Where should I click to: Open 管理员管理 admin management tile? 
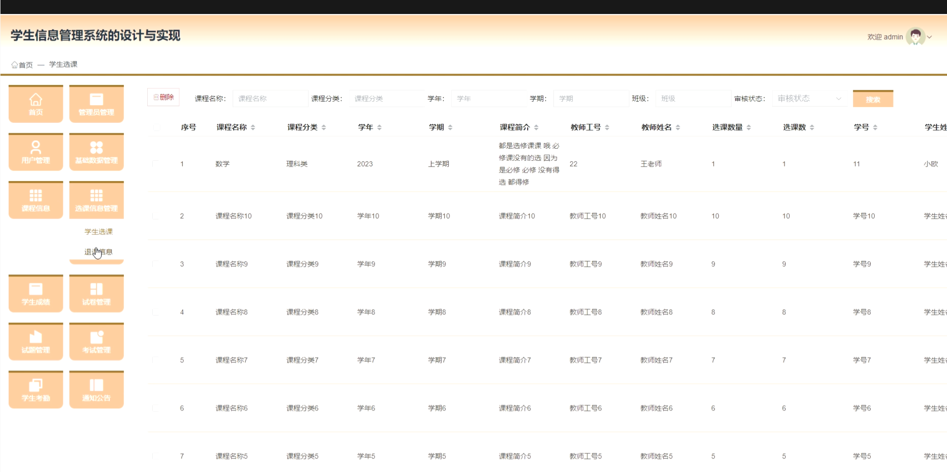tap(96, 104)
